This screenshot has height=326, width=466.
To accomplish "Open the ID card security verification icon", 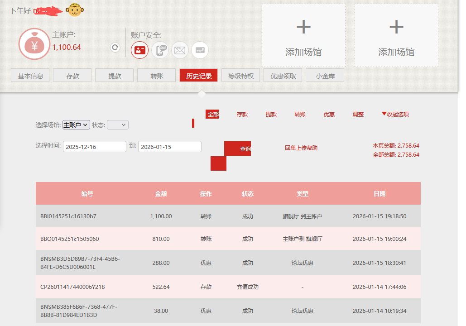I will pos(139,50).
